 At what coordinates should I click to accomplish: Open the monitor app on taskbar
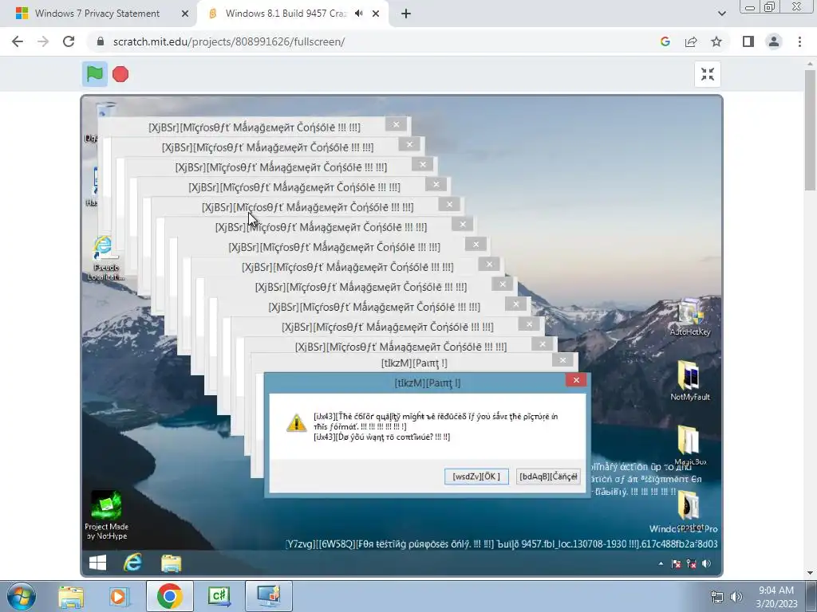(x=269, y=596)
